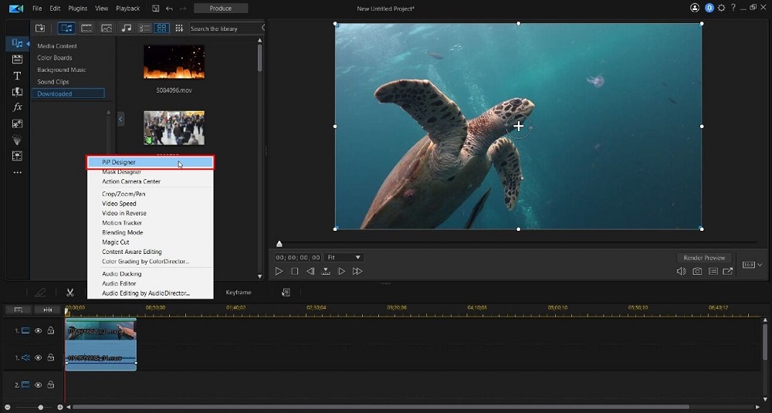Click the save project disk icon
The width and height of the screenshot is (772, 413).
click(156, 8)
